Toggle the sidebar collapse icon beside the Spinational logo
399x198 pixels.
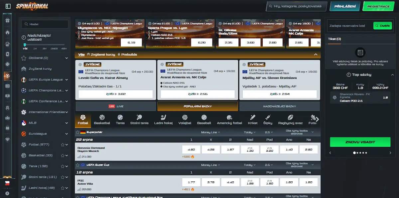(8, 6)
